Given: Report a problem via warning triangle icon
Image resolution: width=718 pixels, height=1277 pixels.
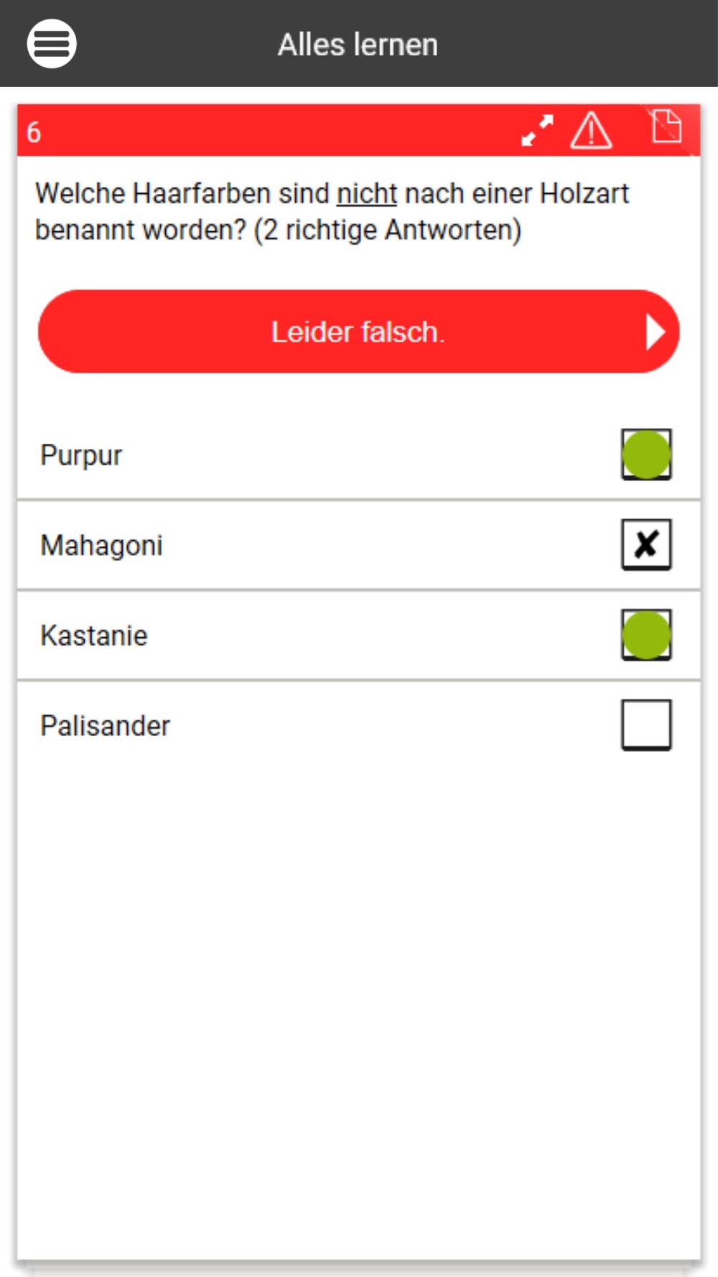Looking at the screenshot, I should coord(591,131).
